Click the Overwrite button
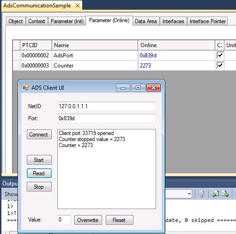The image size is (236, 234). [x=88, y=220]
